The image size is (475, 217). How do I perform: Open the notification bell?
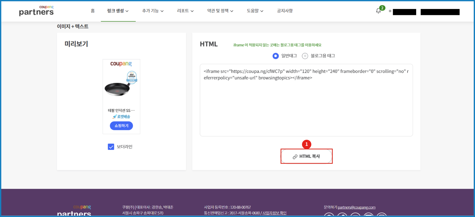378,11
